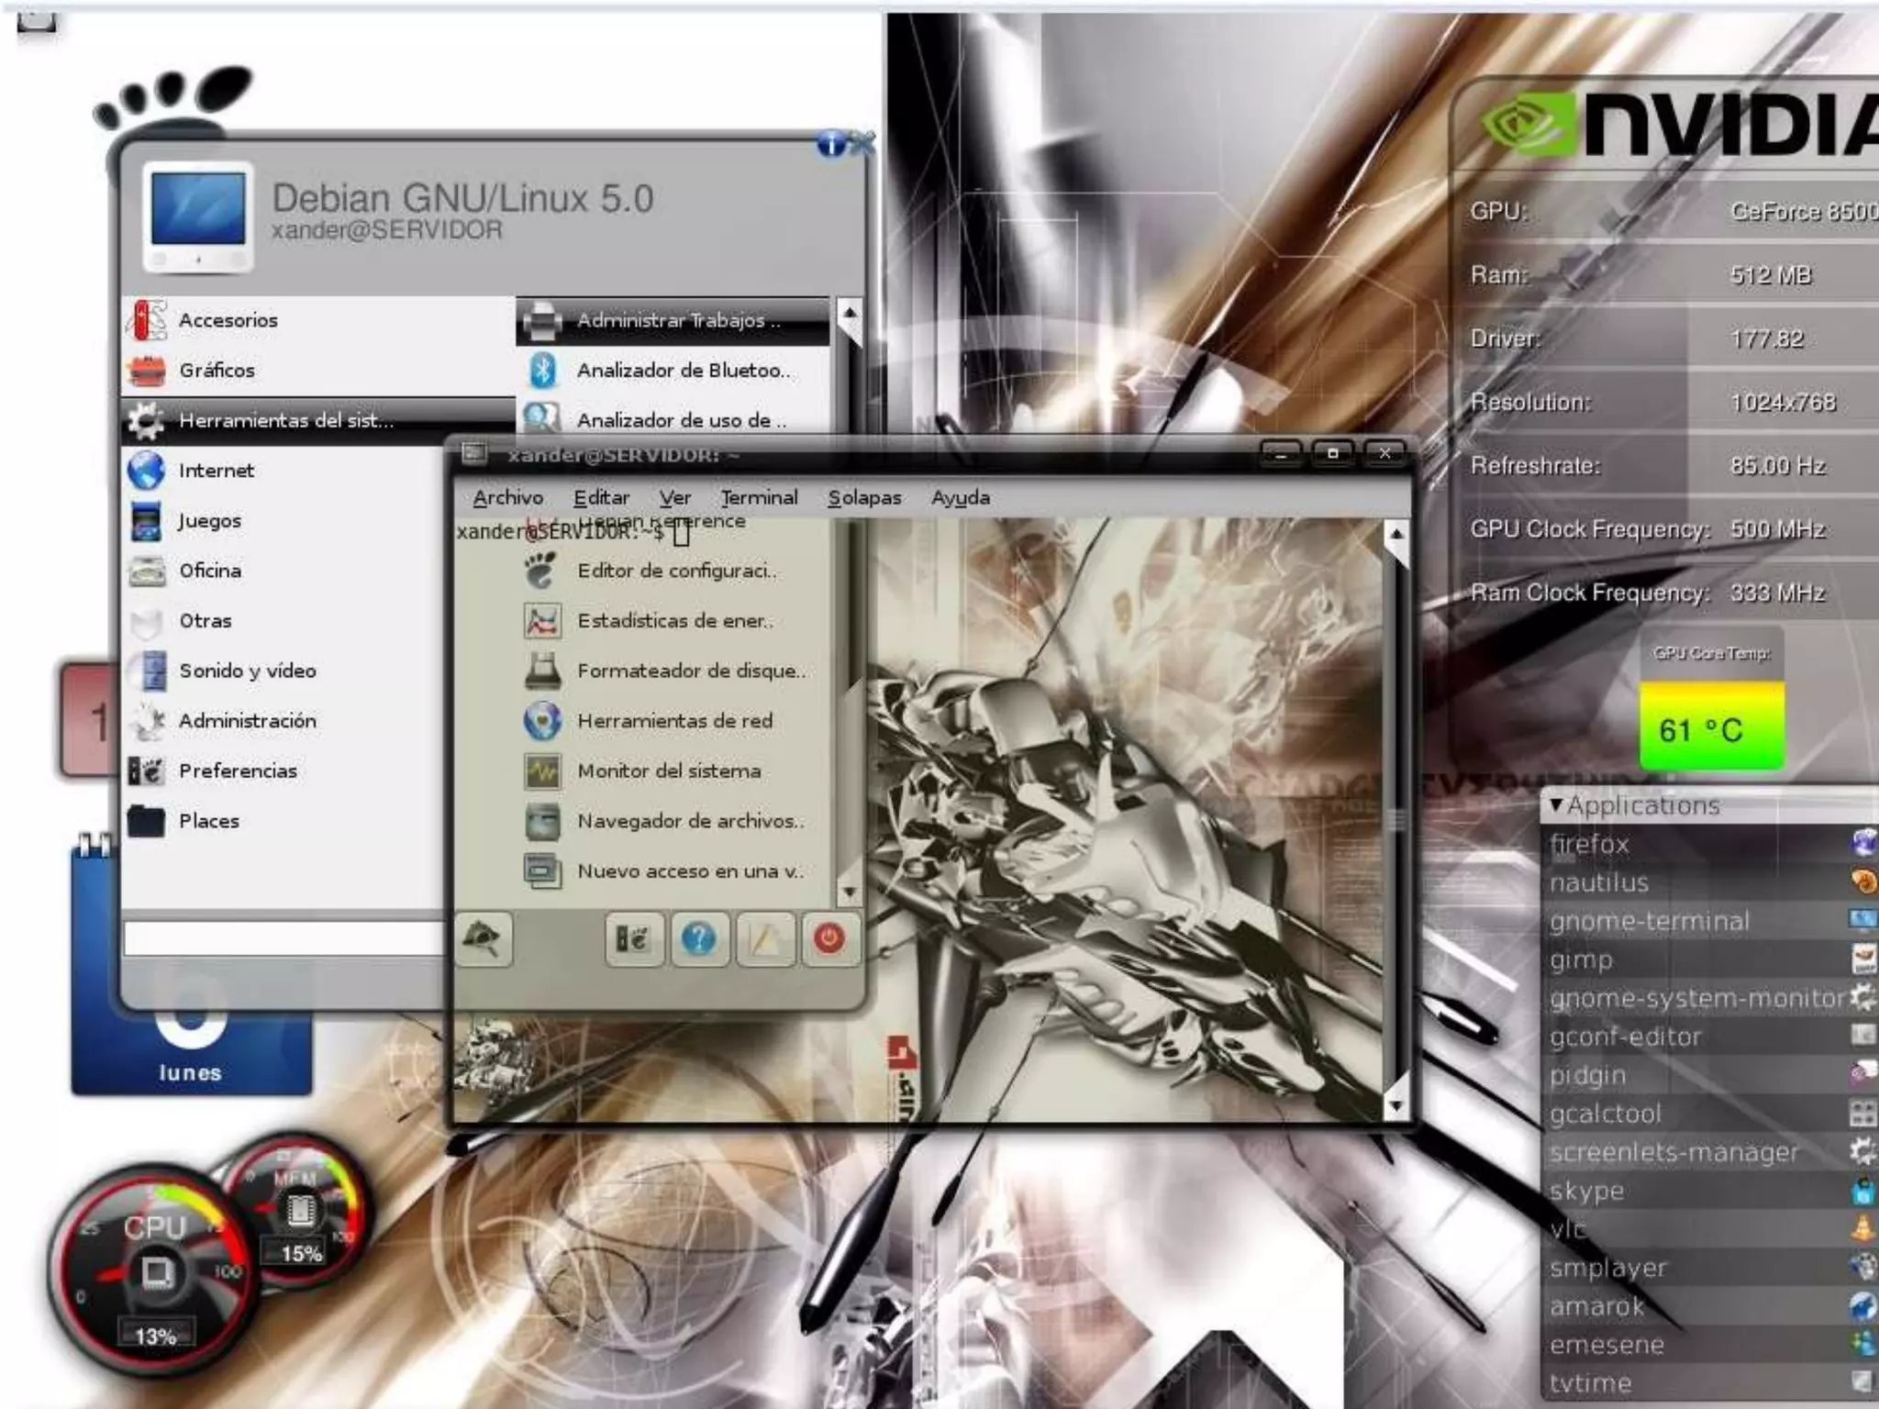Open the Editar menu in terminal
Screen dimensions: 1879x1409
(601, 497)
